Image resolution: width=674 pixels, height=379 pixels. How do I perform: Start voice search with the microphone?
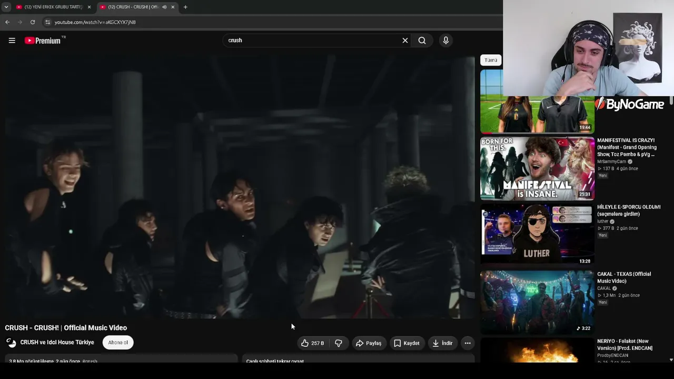[x=445, y=41]
